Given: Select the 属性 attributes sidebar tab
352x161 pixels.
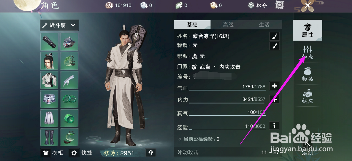Looking at the screenshot, I should (x=307, y=30).
